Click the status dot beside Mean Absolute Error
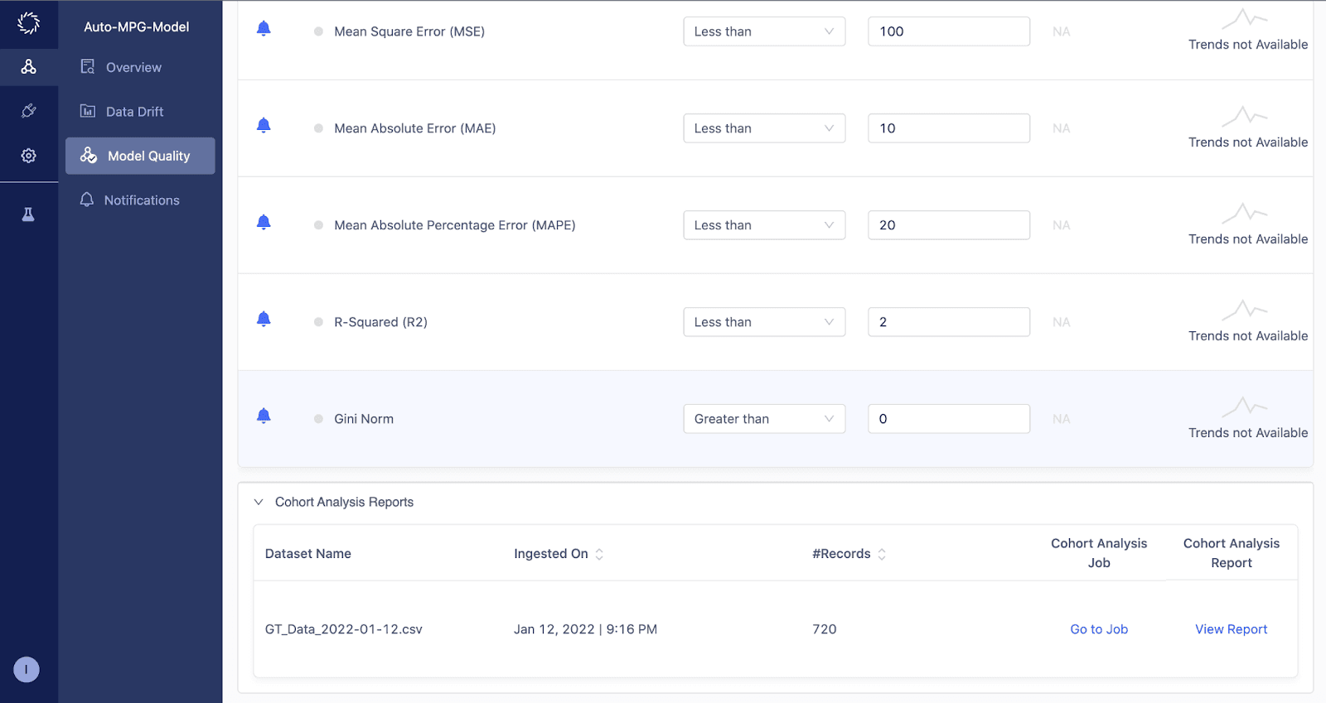 318,128
